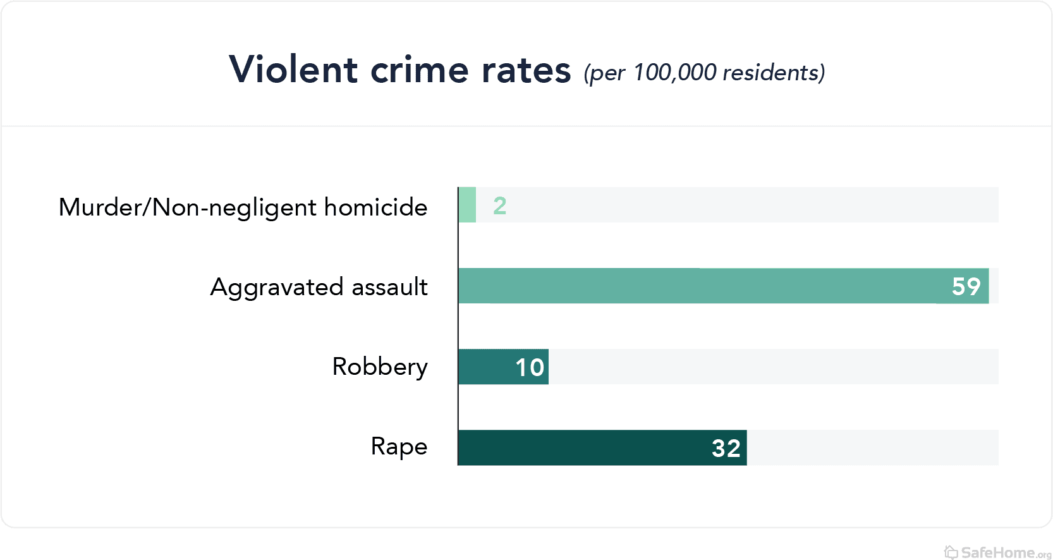
Task: Click the 59 value on the assault bar
Action: tap(966, 286)
